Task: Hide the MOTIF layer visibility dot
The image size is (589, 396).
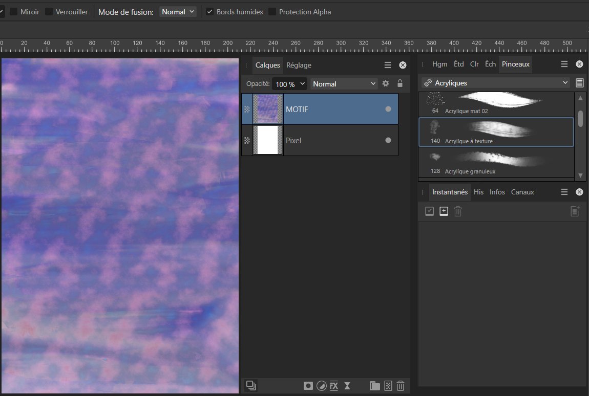Action: (x=388, y=109)
